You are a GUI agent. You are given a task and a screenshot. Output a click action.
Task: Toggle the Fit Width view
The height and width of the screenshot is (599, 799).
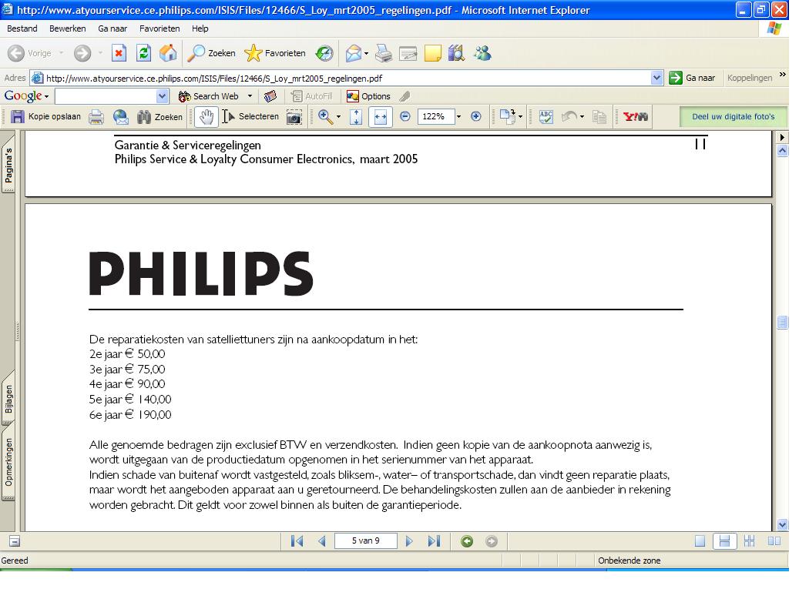click(380, 117)
